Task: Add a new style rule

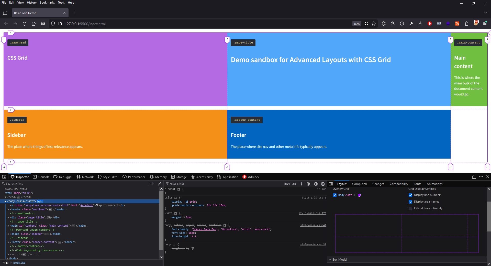Action: click(x=302, y=184)
